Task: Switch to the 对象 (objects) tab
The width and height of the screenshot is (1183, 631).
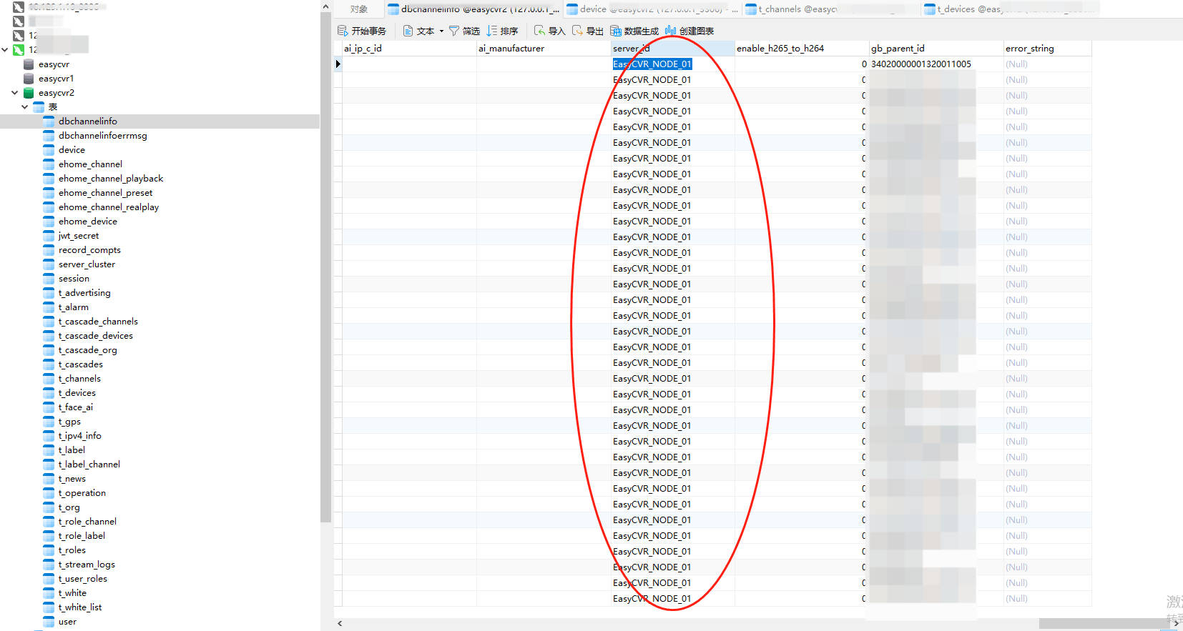Action: [x=359, y=9]
